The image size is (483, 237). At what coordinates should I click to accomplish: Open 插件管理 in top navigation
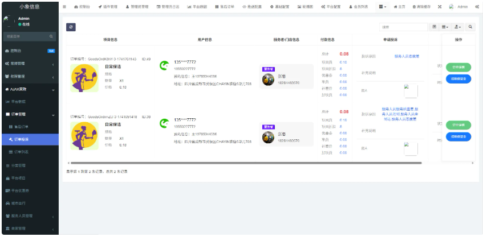tap(108, 7)
